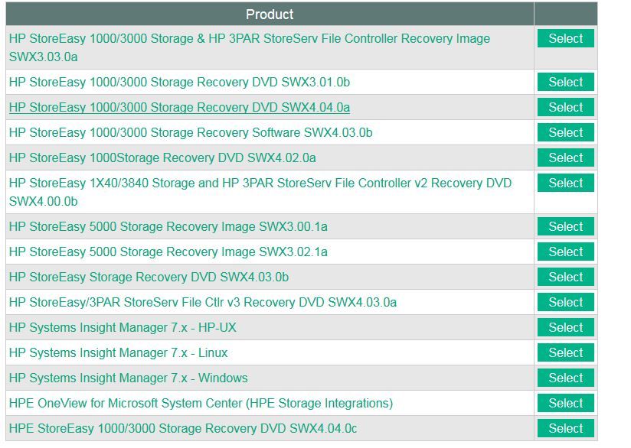Click Select for Insight Manager Linux row

565,352
